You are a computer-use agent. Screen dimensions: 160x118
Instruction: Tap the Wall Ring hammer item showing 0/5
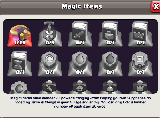50,34
